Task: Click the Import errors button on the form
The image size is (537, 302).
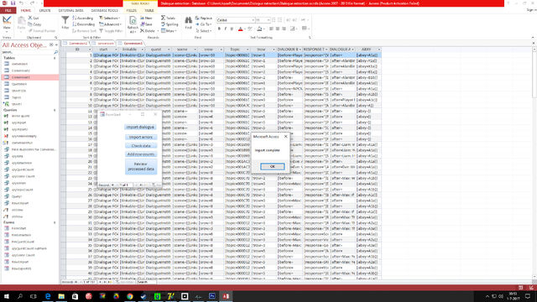Action: 141,137
